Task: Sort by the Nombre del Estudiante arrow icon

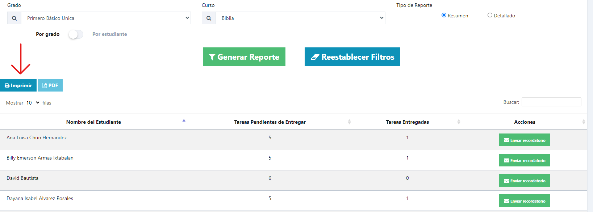Action: tap(184, 120)
